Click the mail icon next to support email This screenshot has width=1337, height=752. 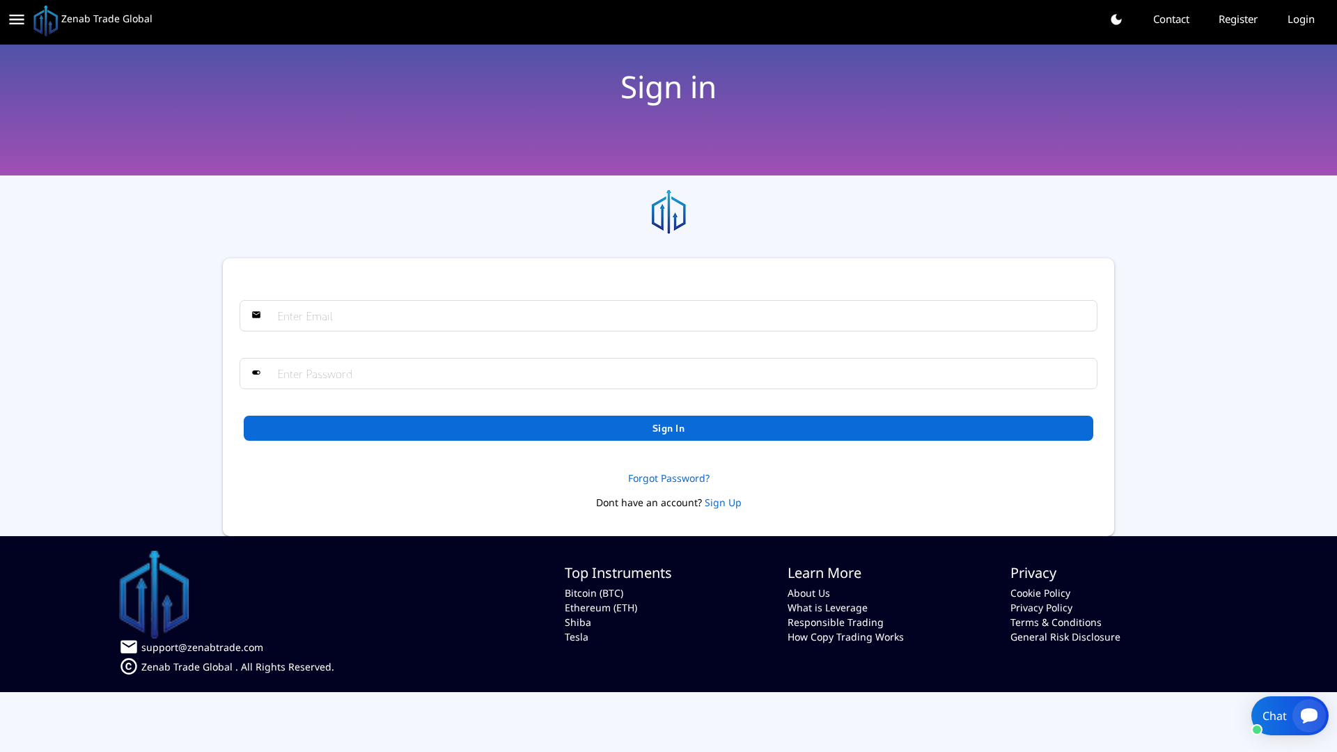128,647
